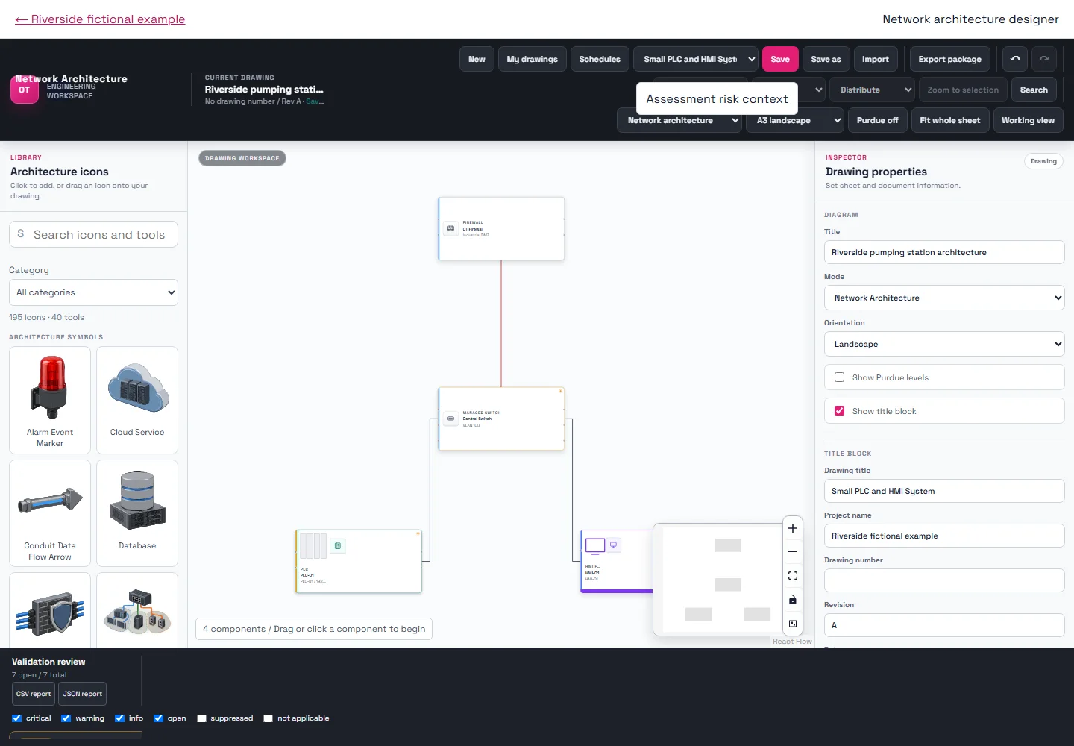Click the New drawing button
This screenshot has height=746, width=1074.
pyautogui.click(x=477, y=59)
